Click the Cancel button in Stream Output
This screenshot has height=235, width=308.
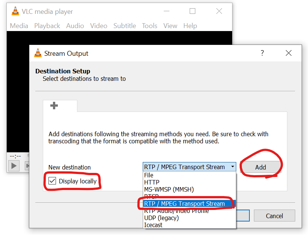[275, 216]
